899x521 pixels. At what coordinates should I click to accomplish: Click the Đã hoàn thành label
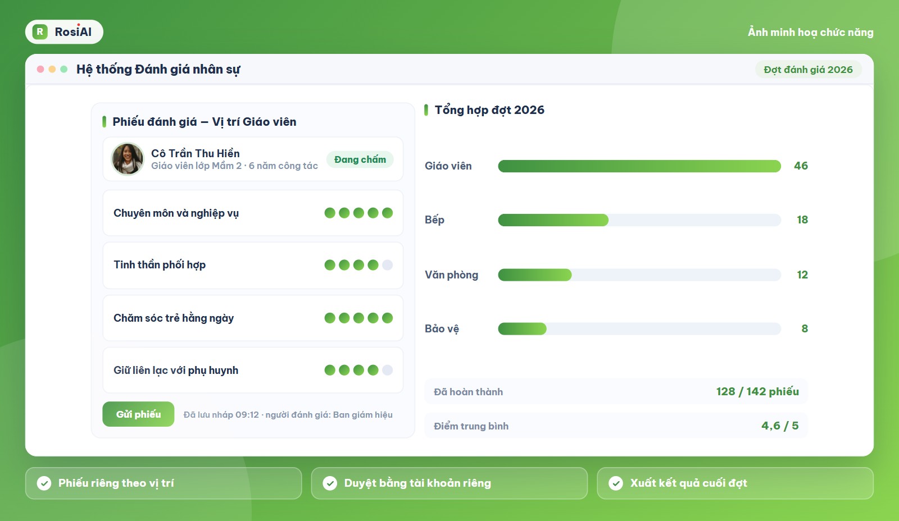(468, 392)
